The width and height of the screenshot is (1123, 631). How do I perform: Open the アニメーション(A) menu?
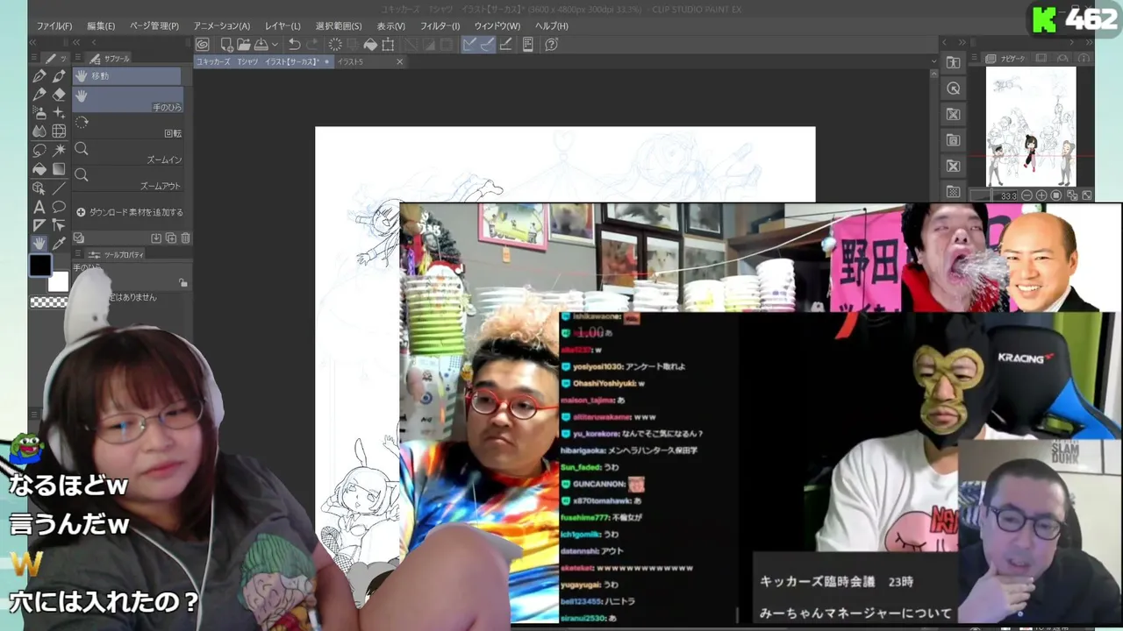[222, 26]
